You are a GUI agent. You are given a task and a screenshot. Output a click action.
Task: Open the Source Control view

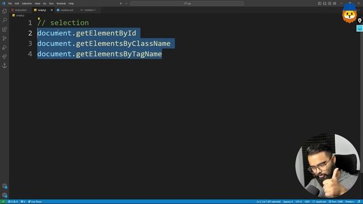tap(5, 38)
